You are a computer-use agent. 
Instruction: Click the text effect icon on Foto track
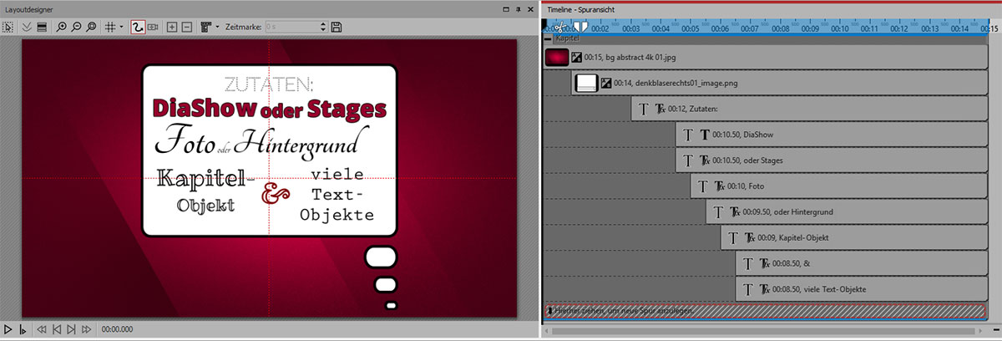[721, 186]
